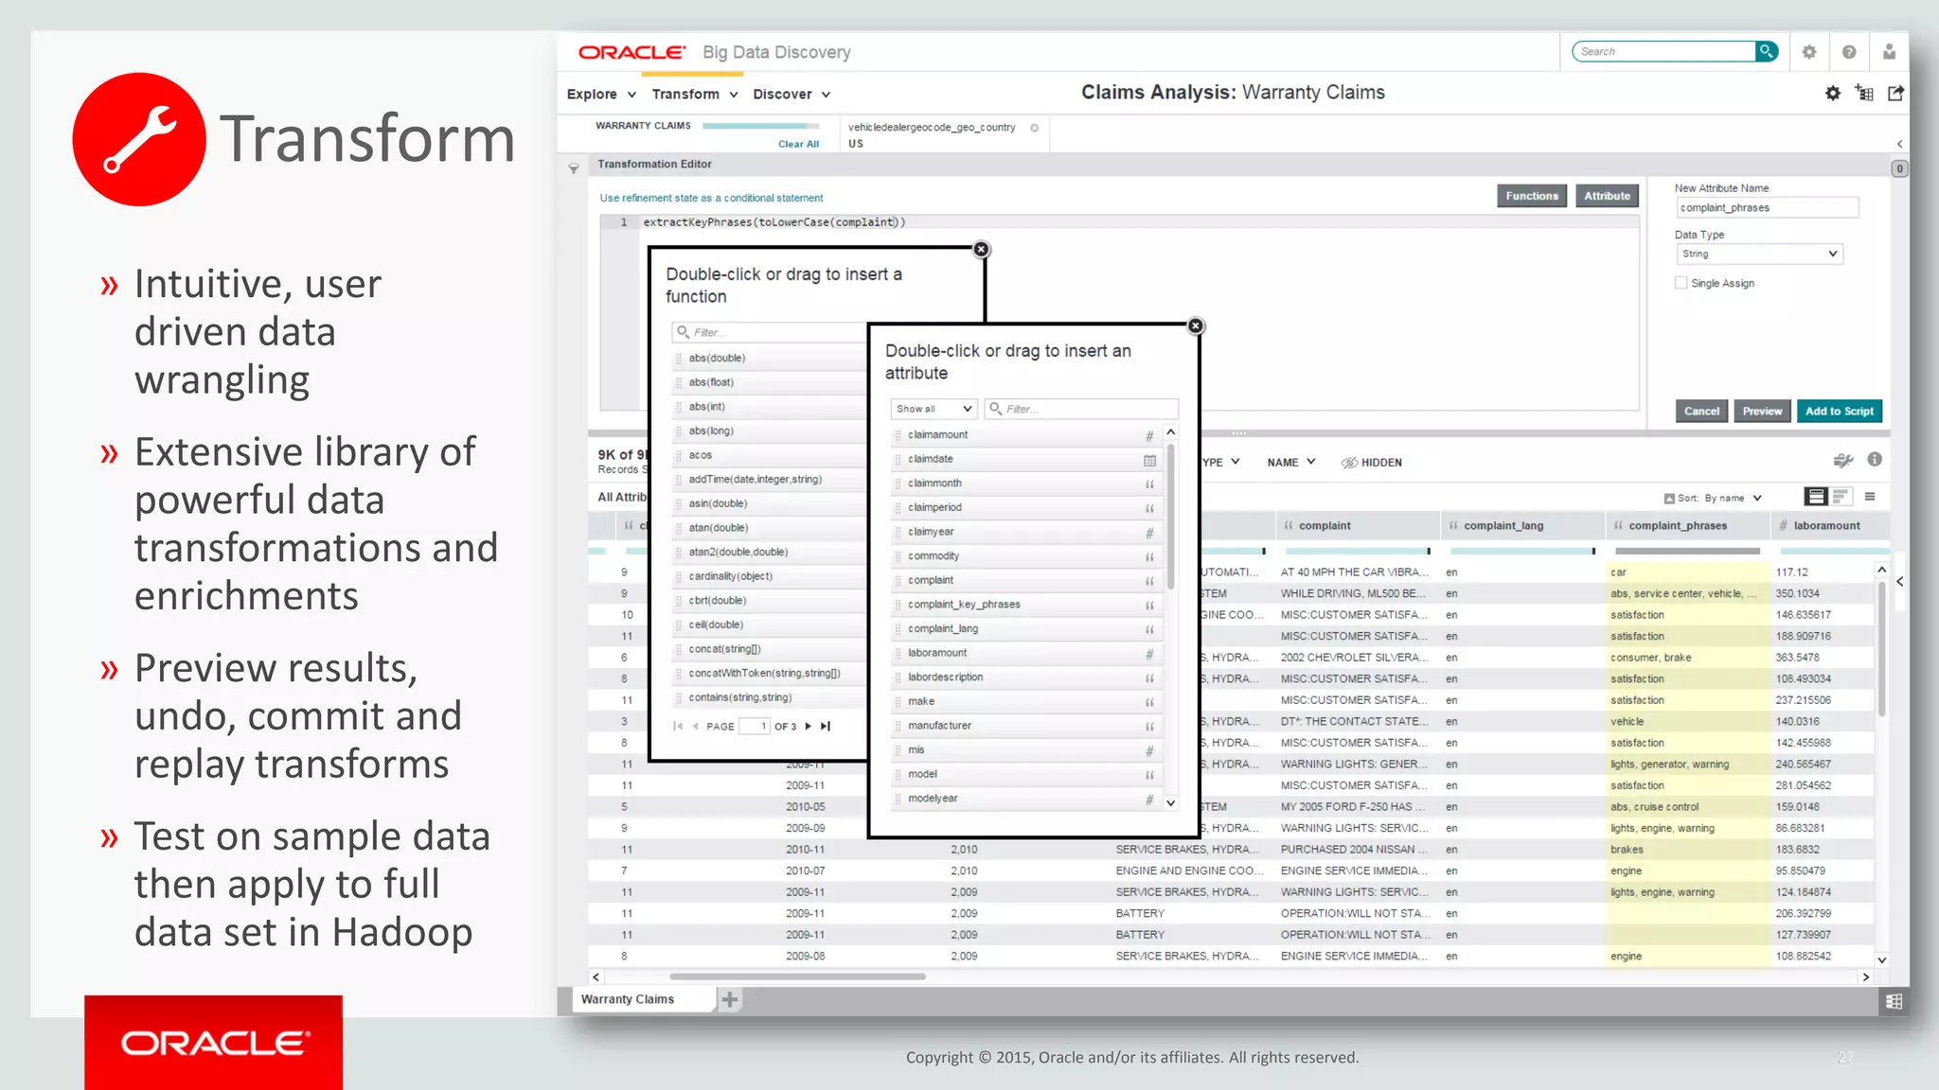Click the Cancel button
Screen dimensions: 1939x1090
click(x=1701, y=412)
